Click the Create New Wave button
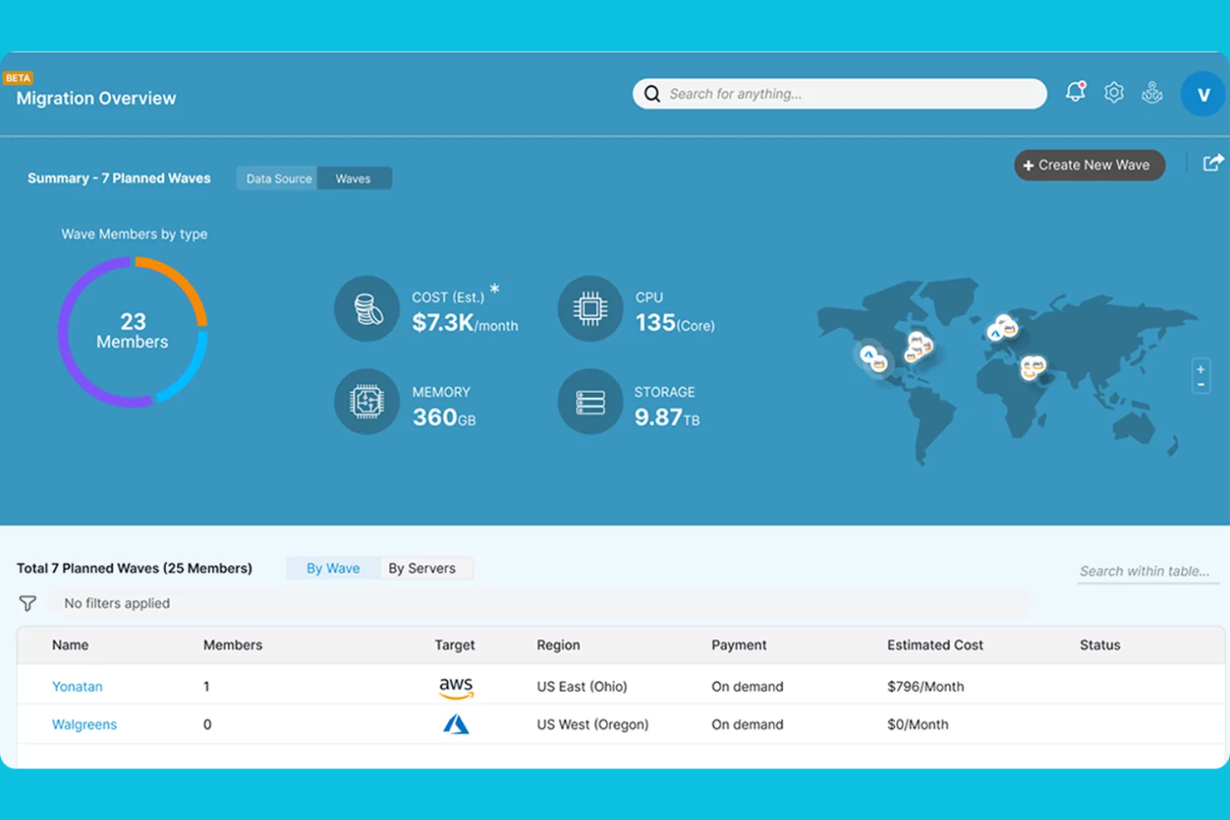1230x820 pixels. tap(1090, 164)
